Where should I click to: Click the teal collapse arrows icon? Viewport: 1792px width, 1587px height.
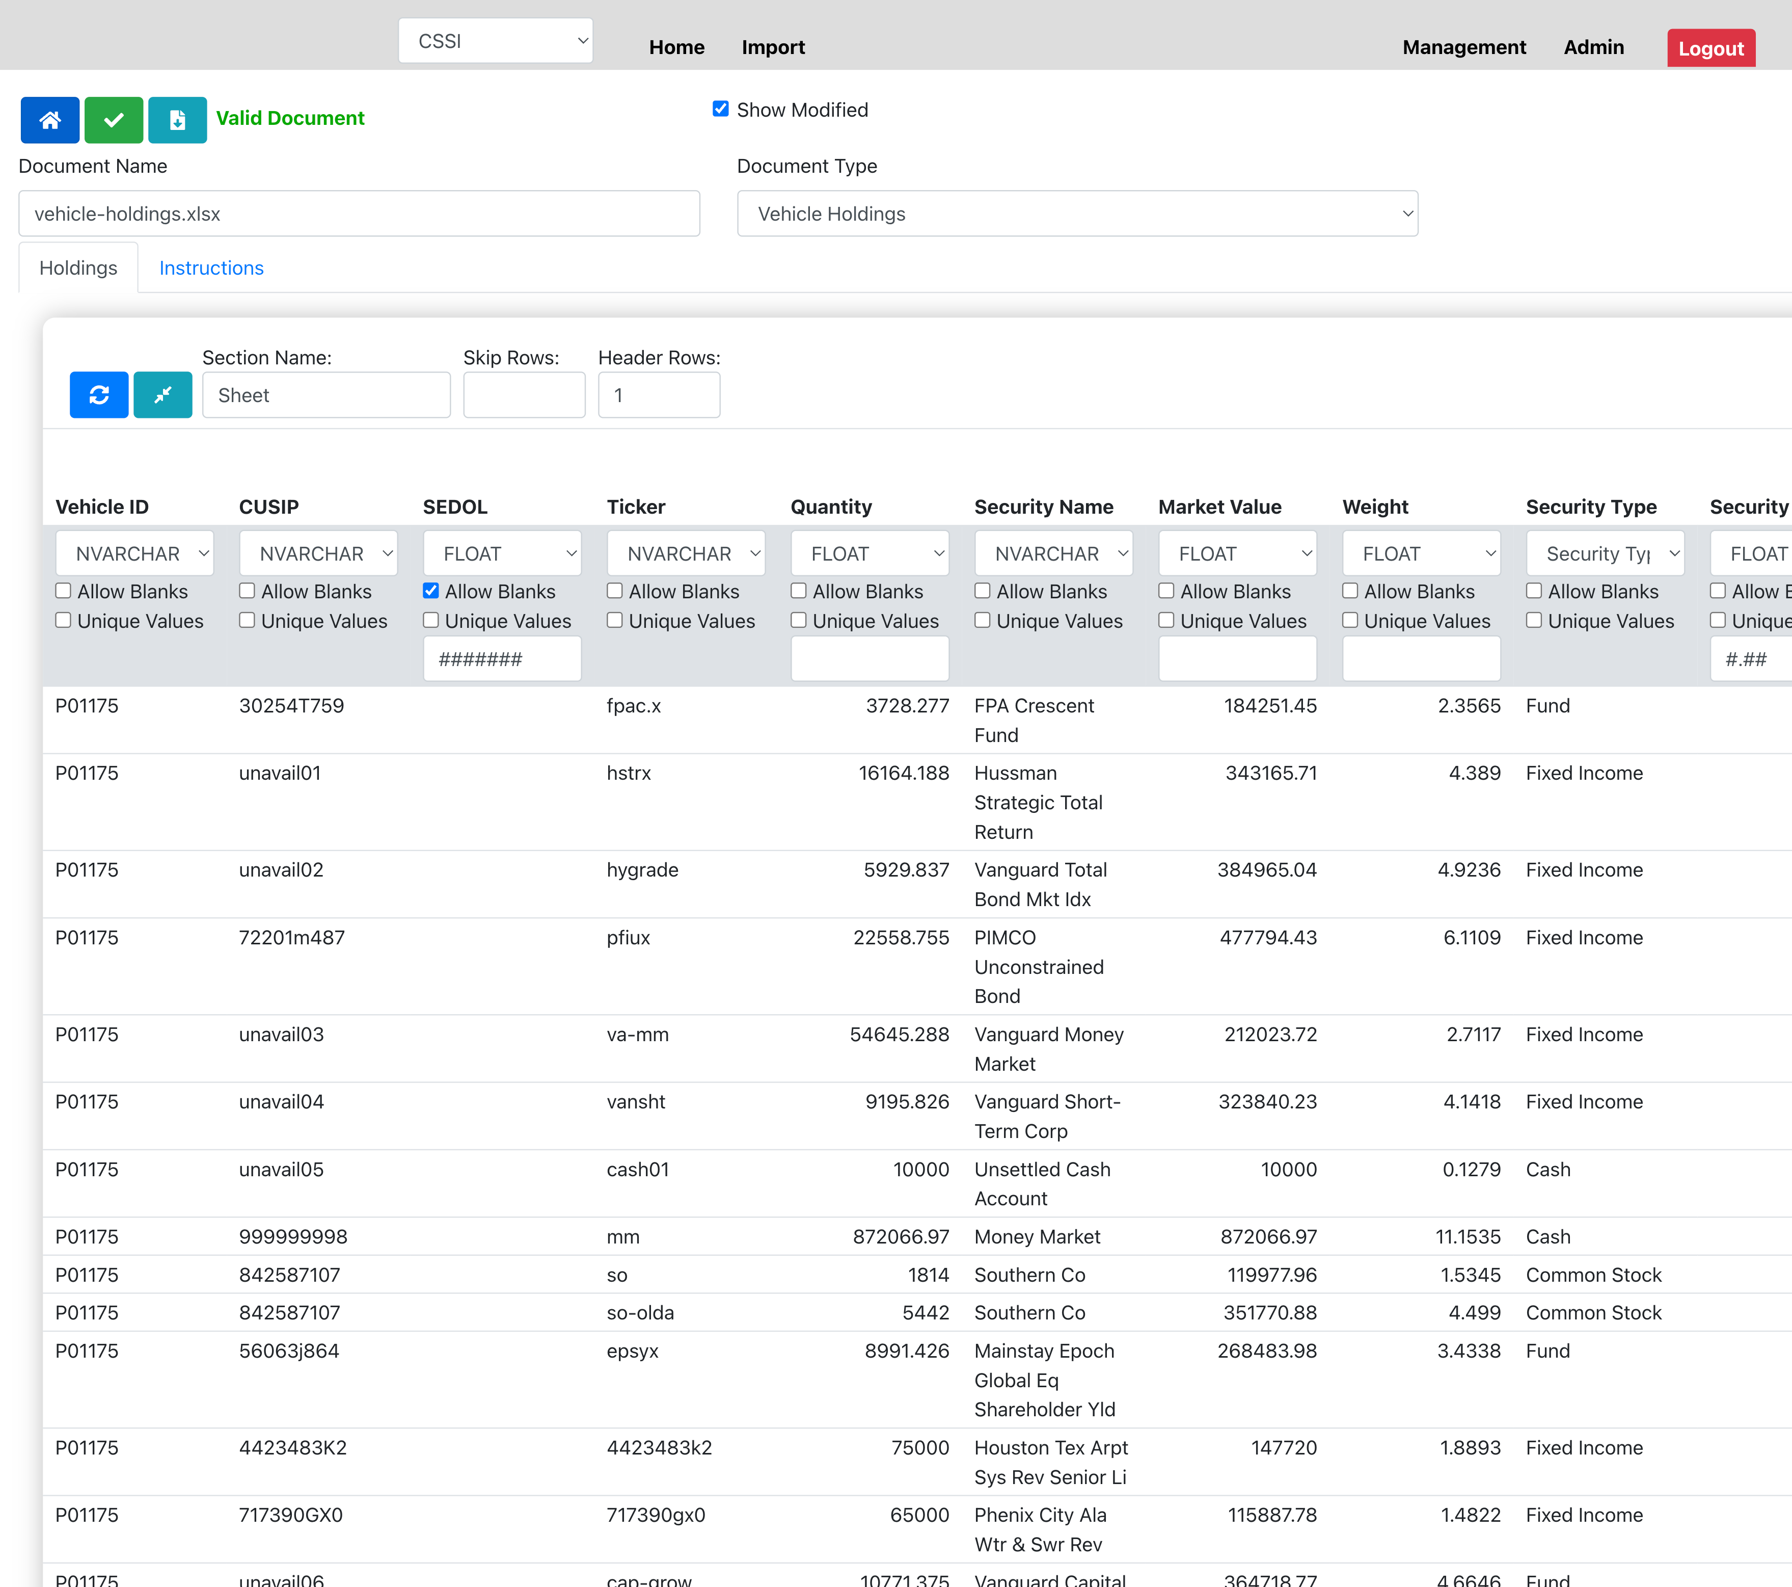click(x=162, y=395)
